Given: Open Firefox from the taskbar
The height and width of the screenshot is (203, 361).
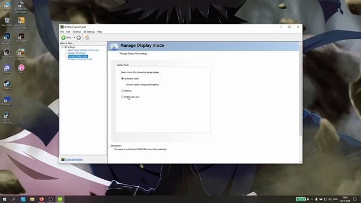Looking at the screenshot, I should coord(41,199).
